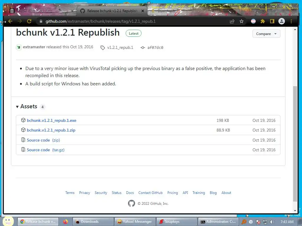Click the lock icon in address bar

[x=41, y=21]
